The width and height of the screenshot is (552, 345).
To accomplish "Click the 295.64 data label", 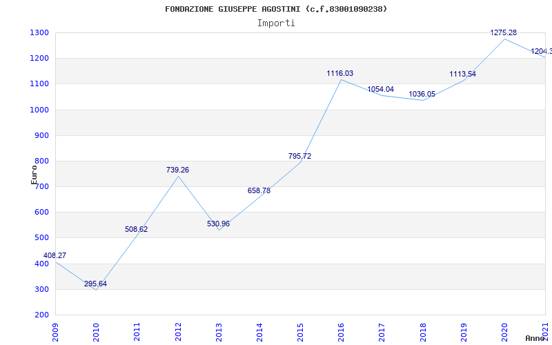I will [95, 284].
